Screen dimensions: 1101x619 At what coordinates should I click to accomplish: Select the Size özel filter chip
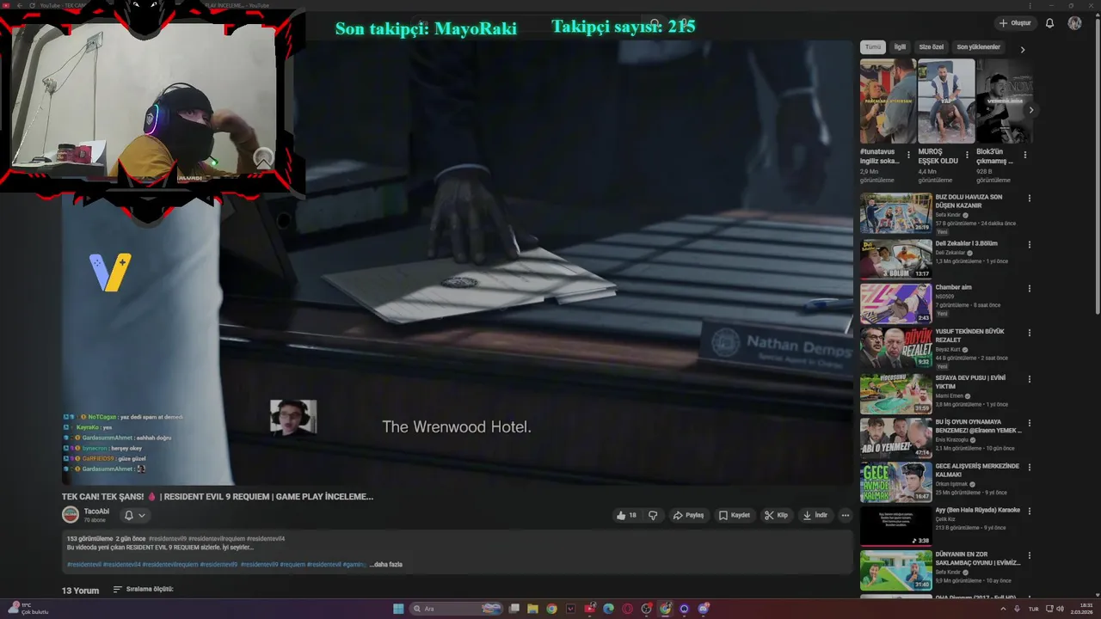931,47
